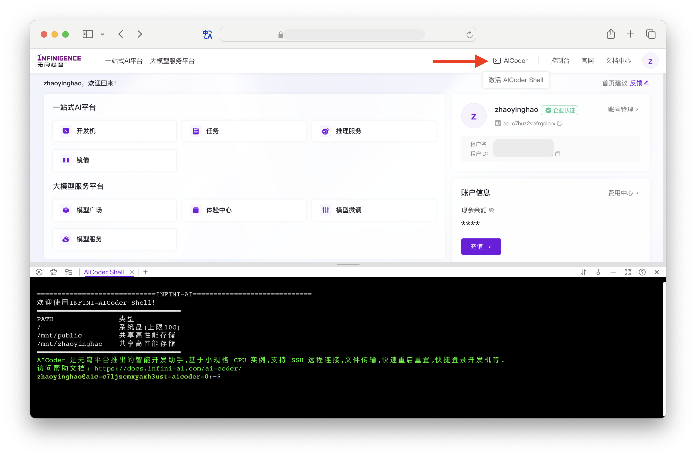696x458 pixels.
Task: Click the Infinigence logo
Action: (x=59, y=61)
